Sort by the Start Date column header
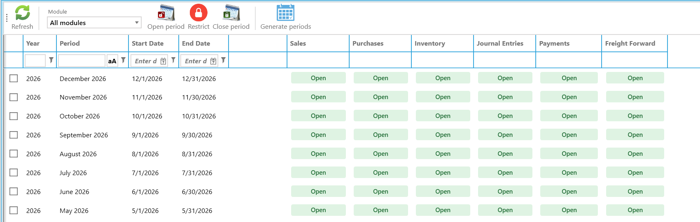Image resolution: width=700 pixels, height=222 pixels. pyautogui.click(x=154, y=44)
